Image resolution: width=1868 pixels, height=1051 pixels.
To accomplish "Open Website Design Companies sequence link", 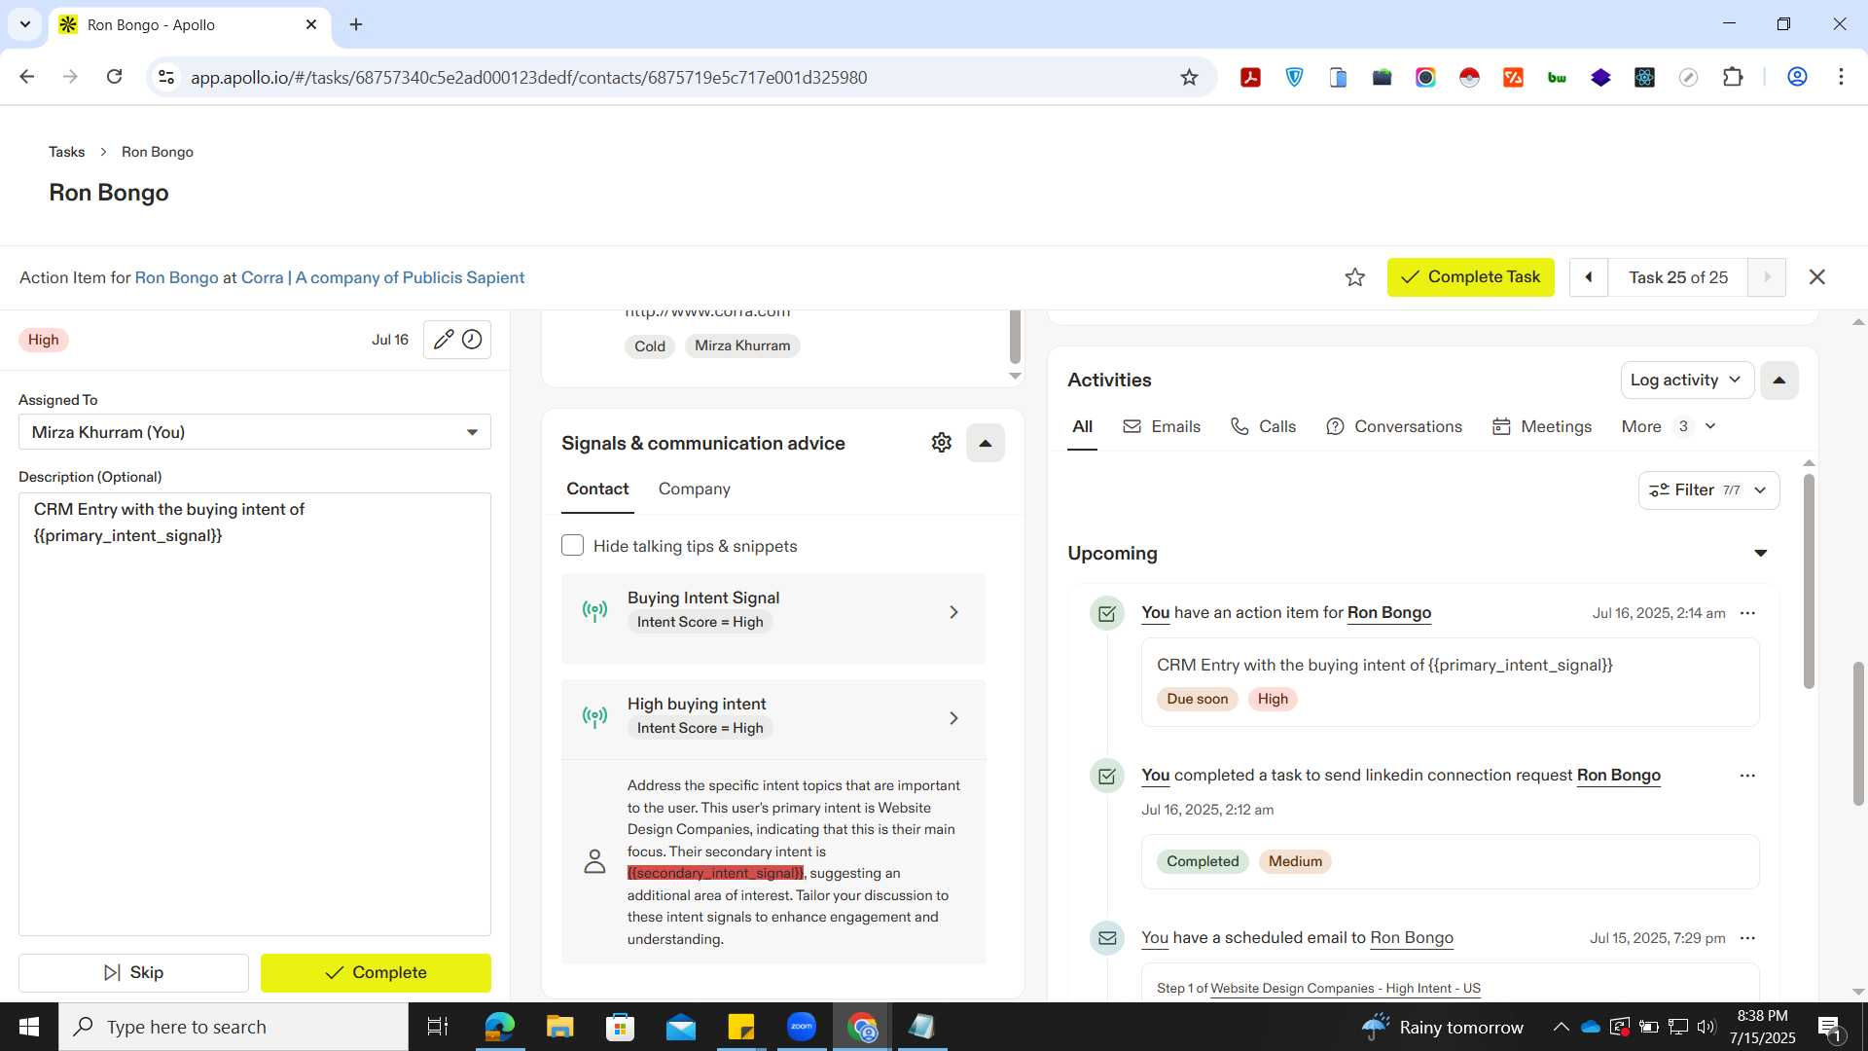I will coord(1345,989).
